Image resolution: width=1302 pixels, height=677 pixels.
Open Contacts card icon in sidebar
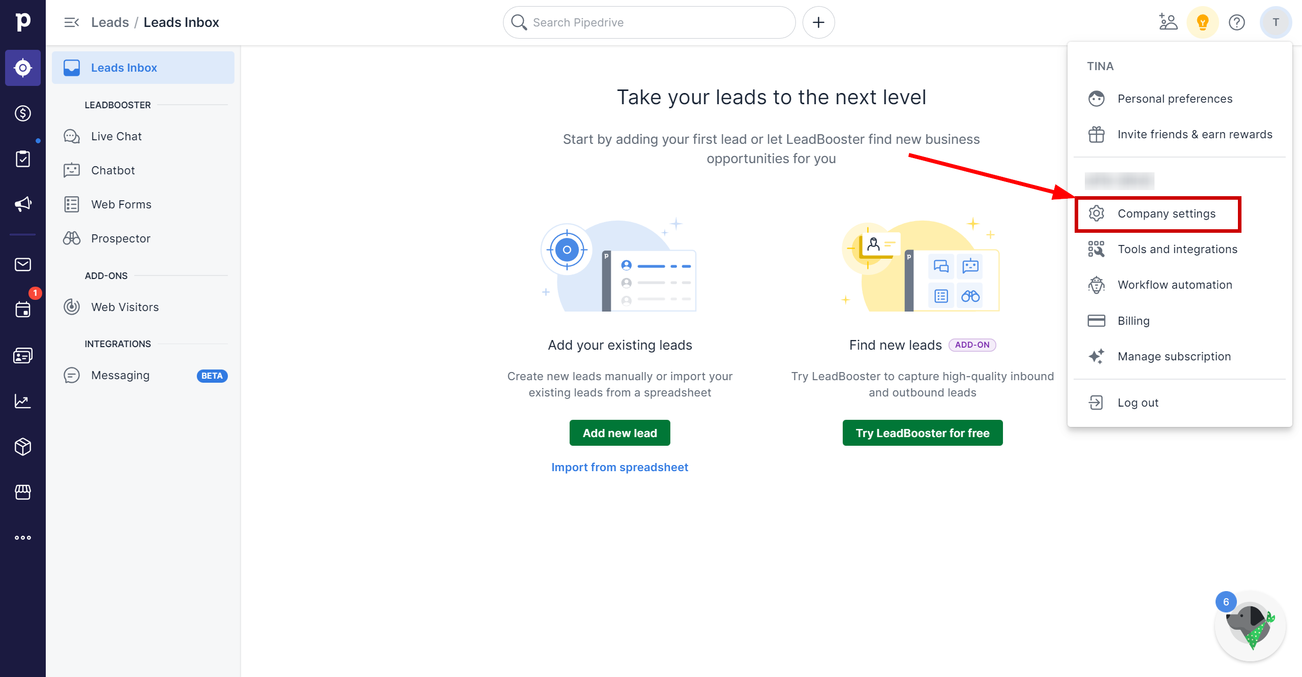point(23,355)
